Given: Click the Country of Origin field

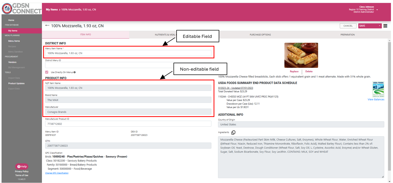Looking at the screenshot, I should pos(301,124).
